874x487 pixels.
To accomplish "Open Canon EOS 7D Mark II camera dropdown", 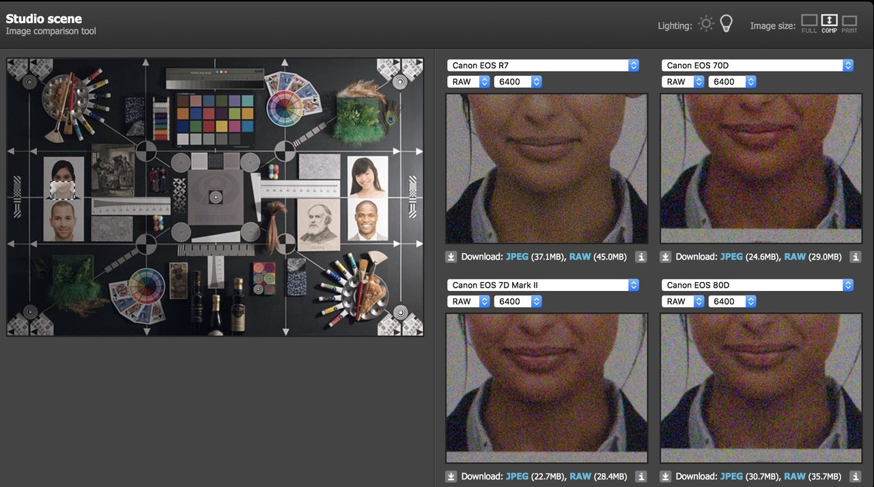I will point(544,285).
